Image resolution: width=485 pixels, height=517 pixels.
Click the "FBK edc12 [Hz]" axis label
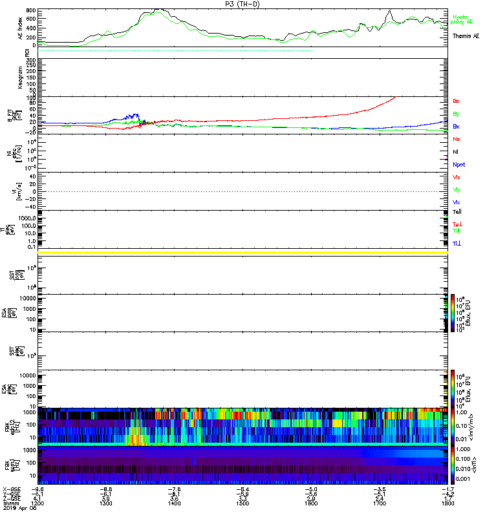tap(12, 427)
